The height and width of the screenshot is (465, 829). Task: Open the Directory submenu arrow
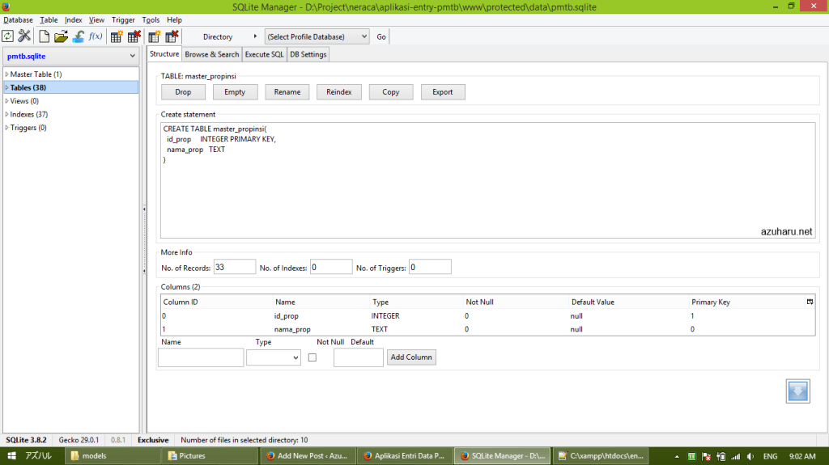(255, 36)
